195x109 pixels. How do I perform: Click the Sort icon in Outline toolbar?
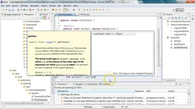point(172,18)
